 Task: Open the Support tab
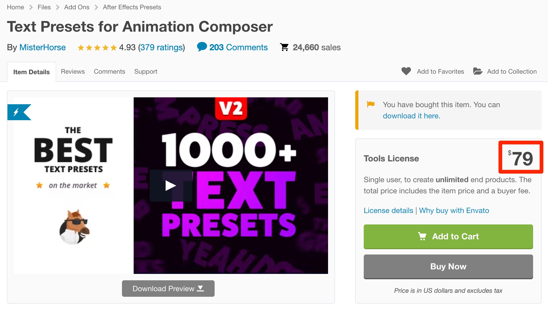[146, 72]
